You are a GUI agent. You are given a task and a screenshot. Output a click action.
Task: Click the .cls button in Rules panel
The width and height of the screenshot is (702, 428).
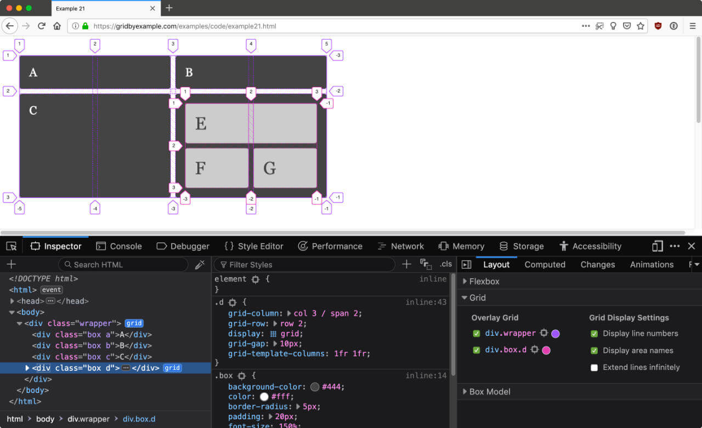pyautogui.click(x=445, y=264)
